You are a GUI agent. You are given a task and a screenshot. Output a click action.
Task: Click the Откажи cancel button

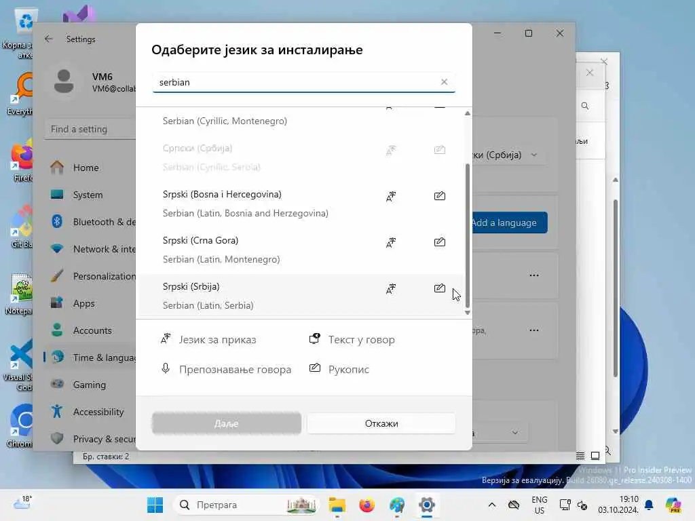coord(381,423)
